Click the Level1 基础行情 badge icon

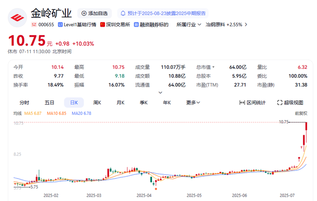click(60, 25)
